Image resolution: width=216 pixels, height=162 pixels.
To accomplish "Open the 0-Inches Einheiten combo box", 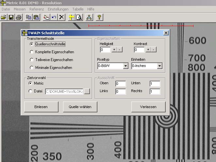I will click(x=147, y=66).
